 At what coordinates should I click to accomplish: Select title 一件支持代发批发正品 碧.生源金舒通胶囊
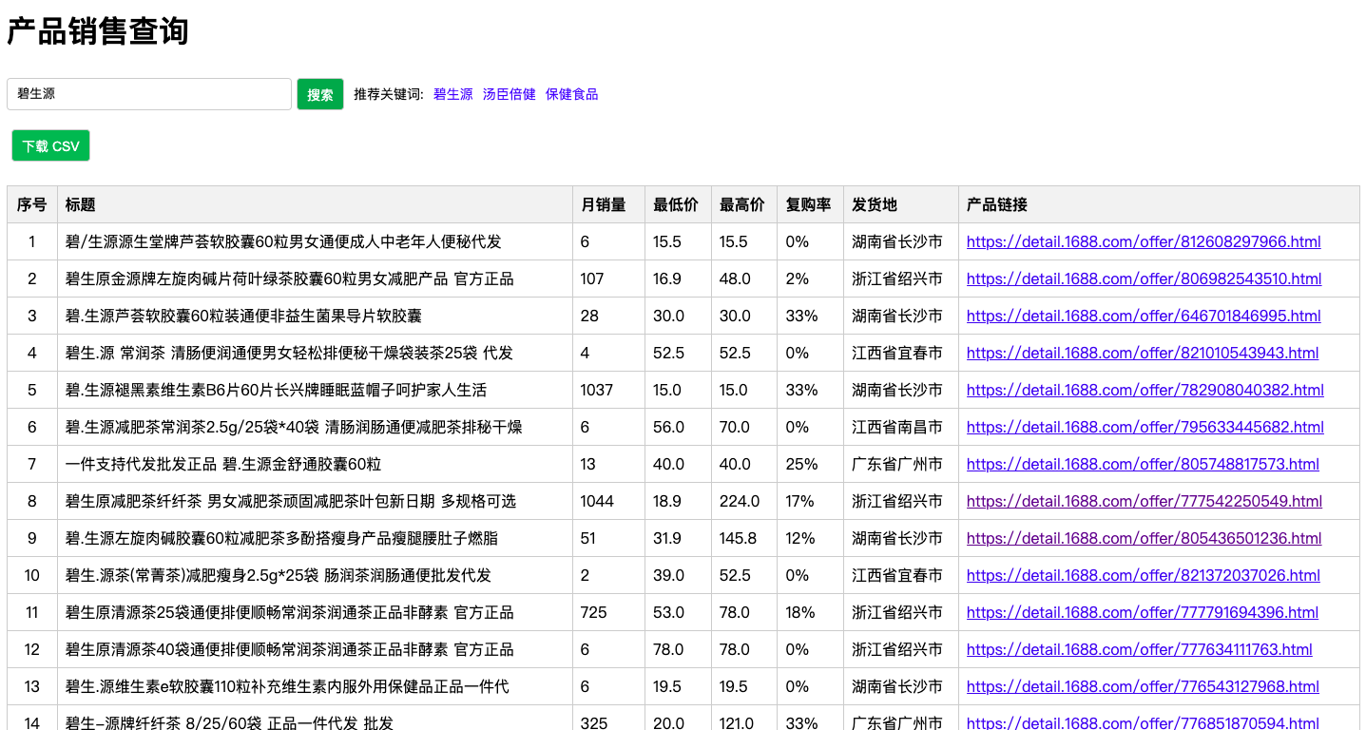click(x=223, y=464)
